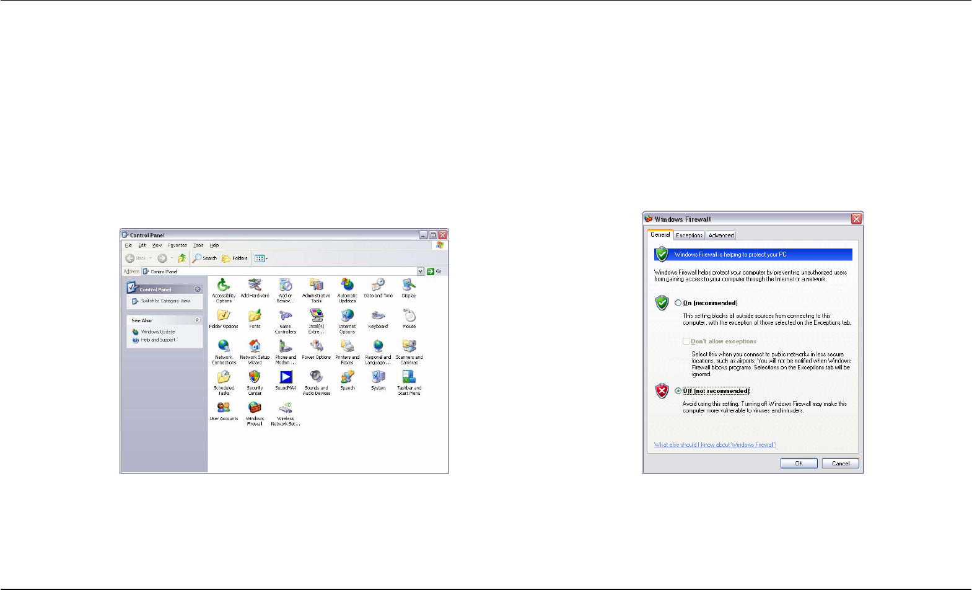Open Folder Options in Control Panel
Viewport: 972px width, 590px height.
coord(224,315)
